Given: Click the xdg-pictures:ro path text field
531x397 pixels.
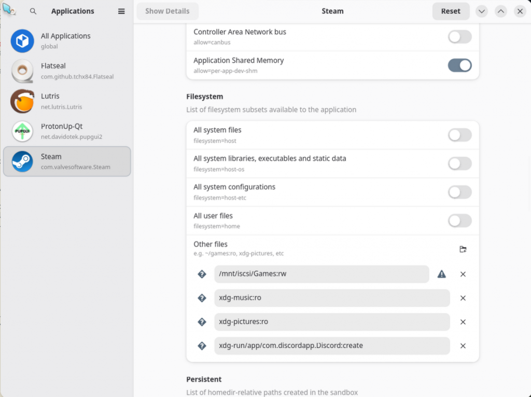Looking at the screenshot, I should (331, 322).
